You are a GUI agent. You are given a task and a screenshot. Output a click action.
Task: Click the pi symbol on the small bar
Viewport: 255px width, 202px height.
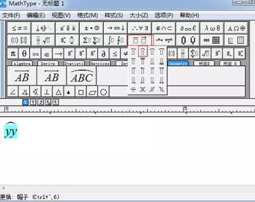click(x=13, y=54)
